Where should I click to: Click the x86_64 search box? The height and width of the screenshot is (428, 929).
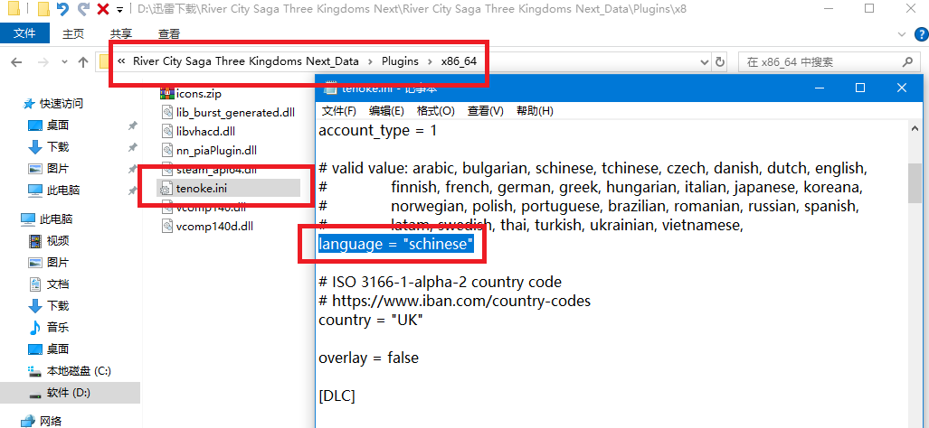(819, 62)
